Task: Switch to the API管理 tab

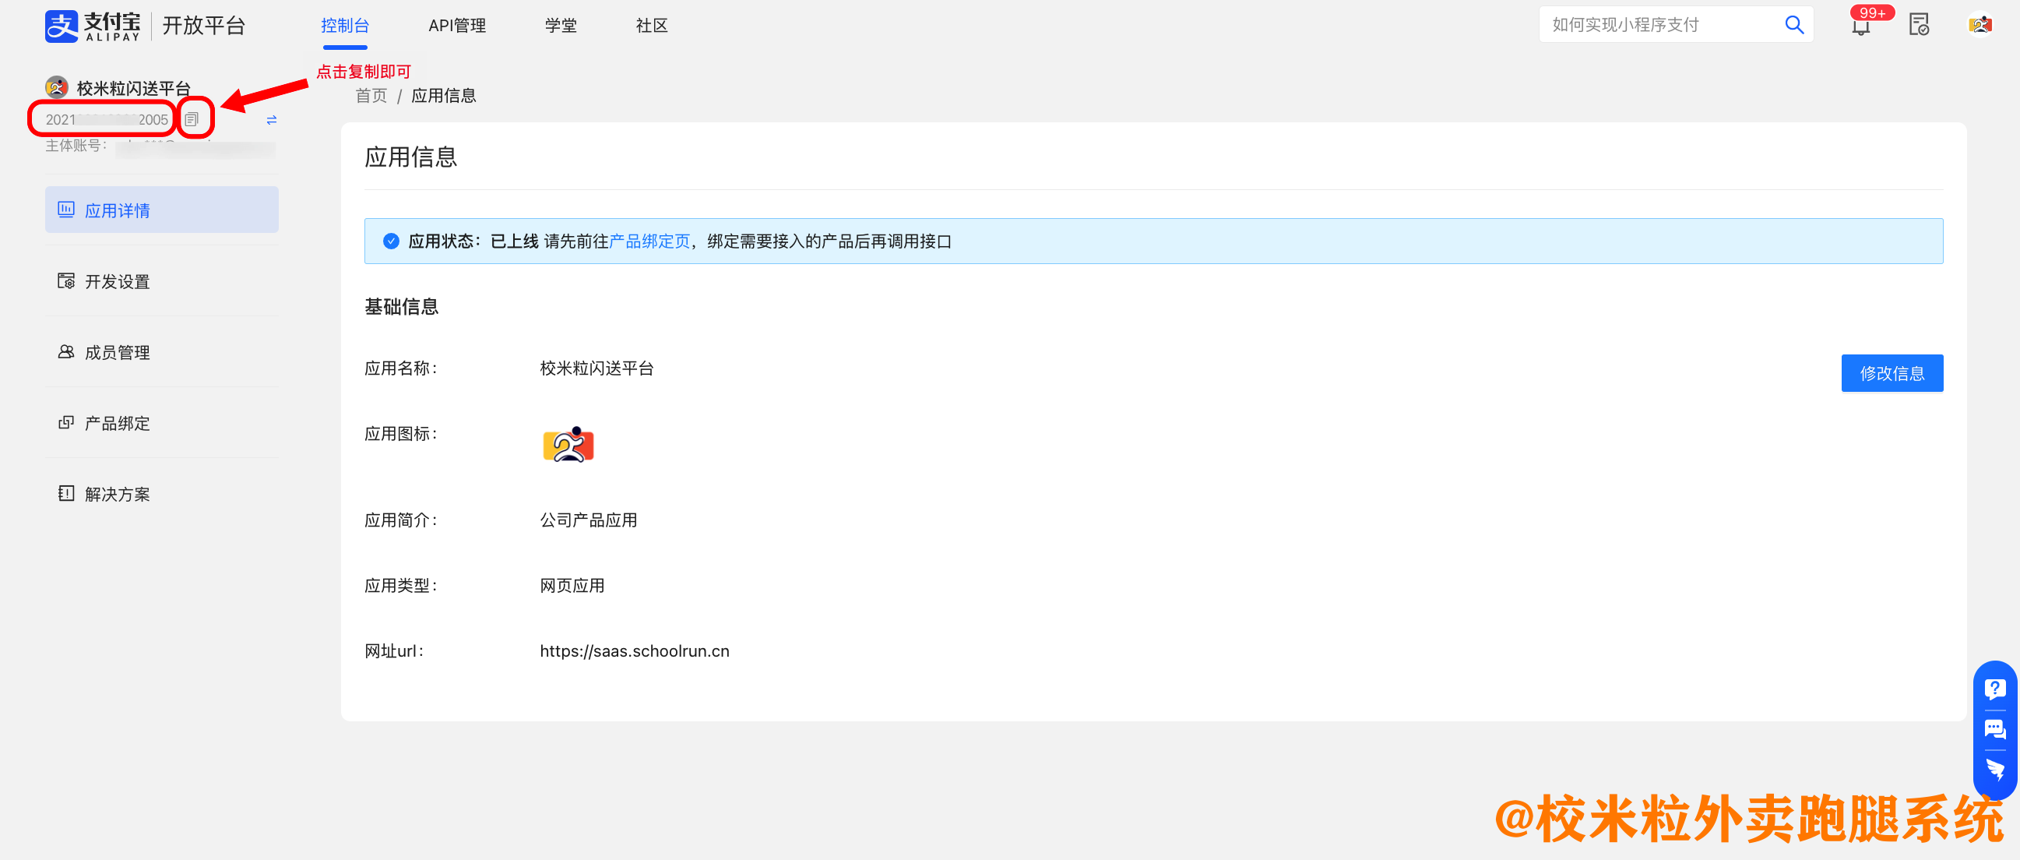Action: (x=456, y=26)
